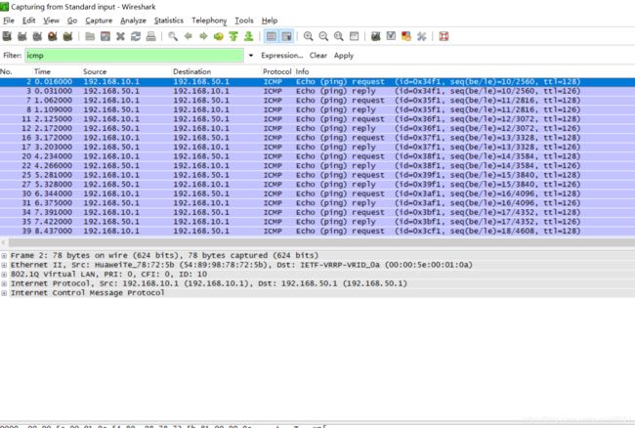Open the Go menu
Image resolution: width=635 pixels, height=428 pixels.
72,21
